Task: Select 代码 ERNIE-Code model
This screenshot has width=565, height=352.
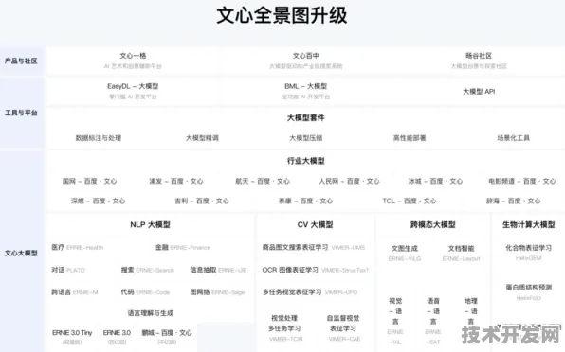Action: coord(145,292)
